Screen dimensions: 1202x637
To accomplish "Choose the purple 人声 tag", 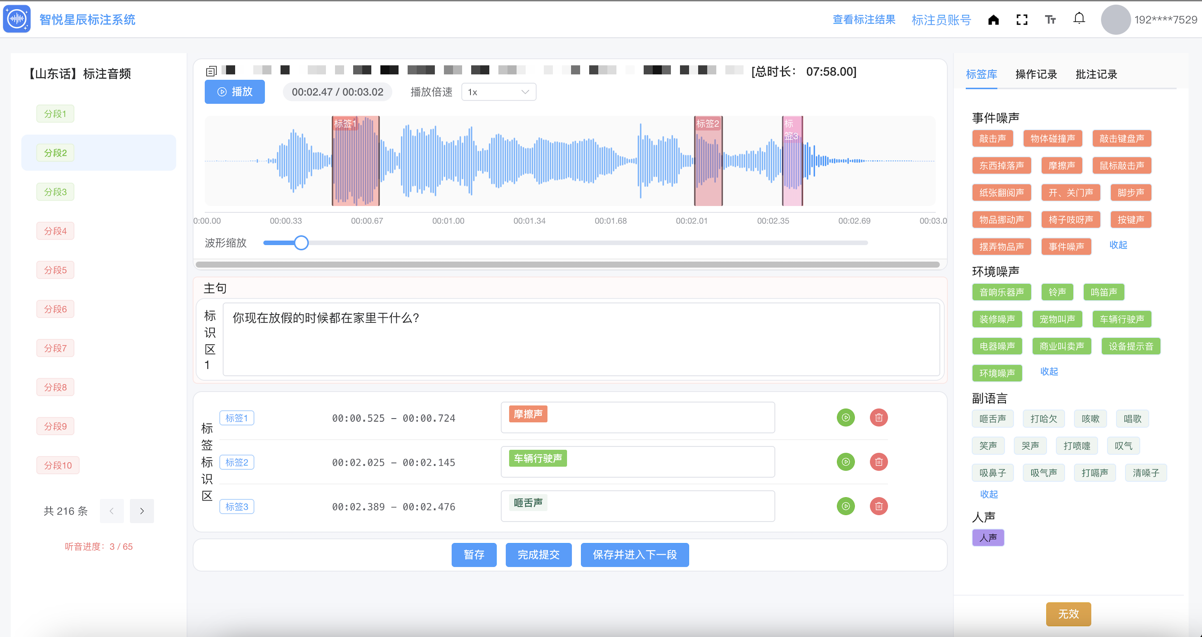I will click(x=988, y=538).
